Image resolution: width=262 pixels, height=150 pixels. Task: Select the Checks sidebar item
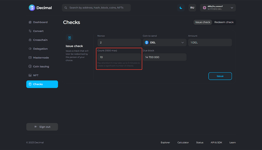click(42, 84)
